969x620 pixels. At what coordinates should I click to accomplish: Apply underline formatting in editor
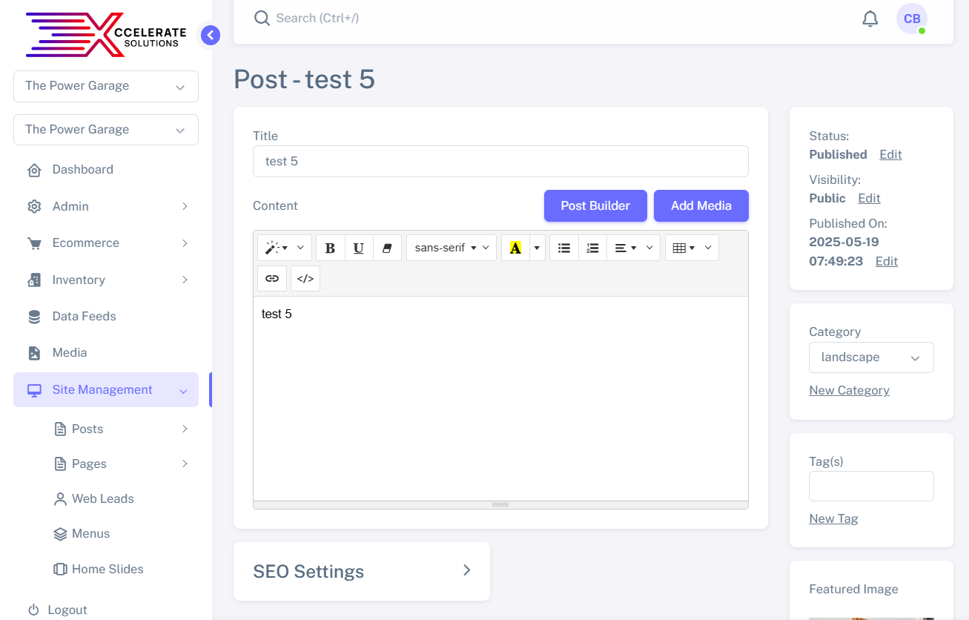[359, 248]
